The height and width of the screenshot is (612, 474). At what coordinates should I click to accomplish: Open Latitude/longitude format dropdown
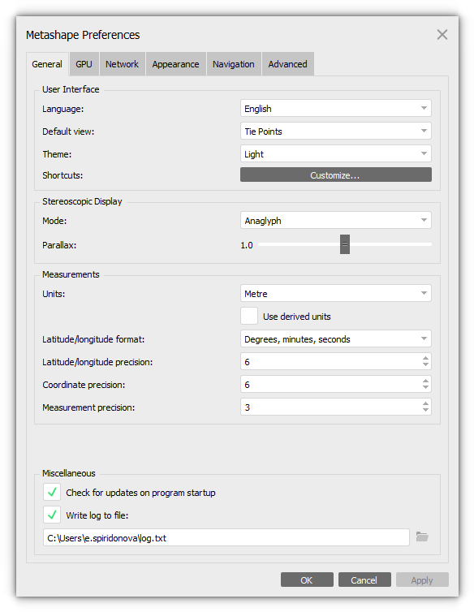pyautogui.click(x=336, y=338)
